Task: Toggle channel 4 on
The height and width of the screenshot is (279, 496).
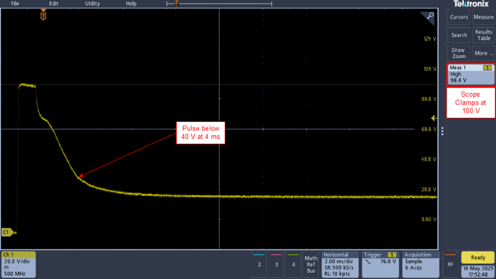Action: pos(293,264)
